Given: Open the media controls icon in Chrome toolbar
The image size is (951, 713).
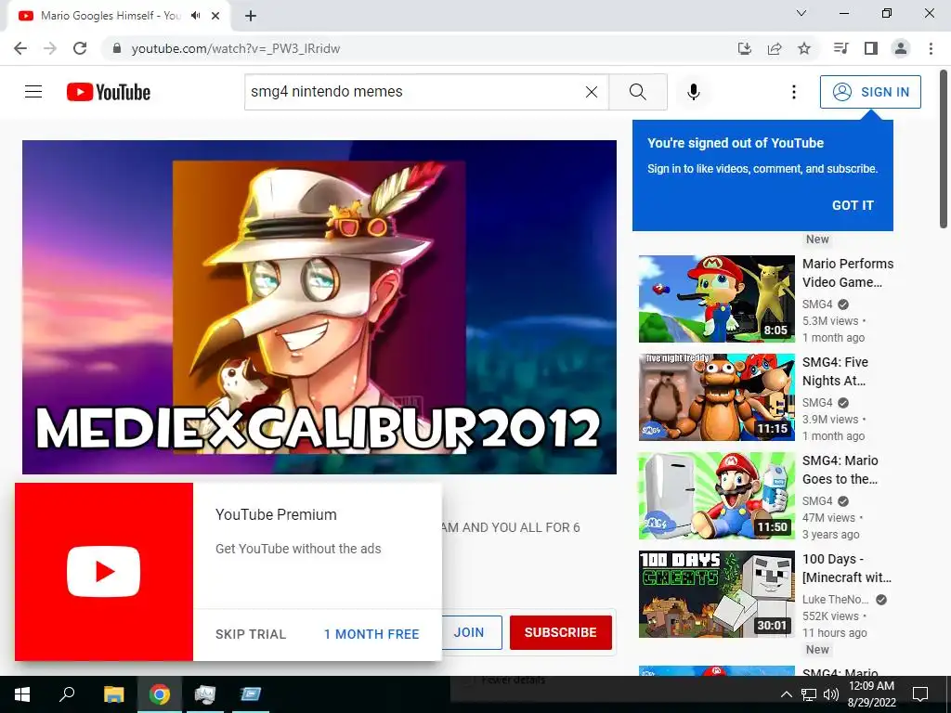Looking at the screenshot, I should 840,48.
